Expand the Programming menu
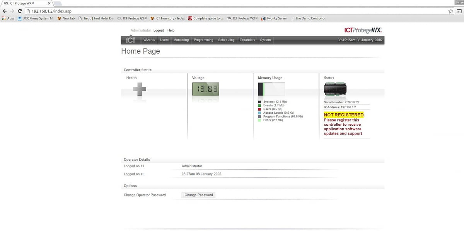Image resolution: width=464 pixels, height=244 pixels. point(203,40)
